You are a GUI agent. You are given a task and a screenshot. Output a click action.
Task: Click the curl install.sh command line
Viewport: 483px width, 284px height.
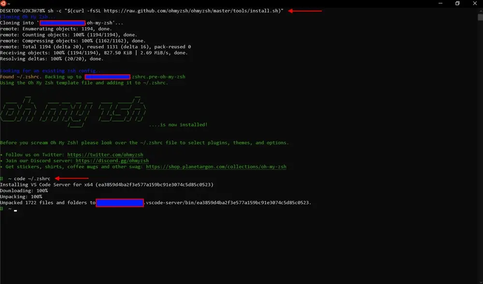point(142,11)
